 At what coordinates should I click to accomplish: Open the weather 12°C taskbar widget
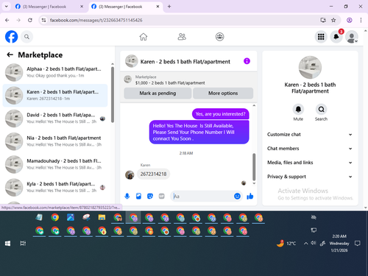286,244
